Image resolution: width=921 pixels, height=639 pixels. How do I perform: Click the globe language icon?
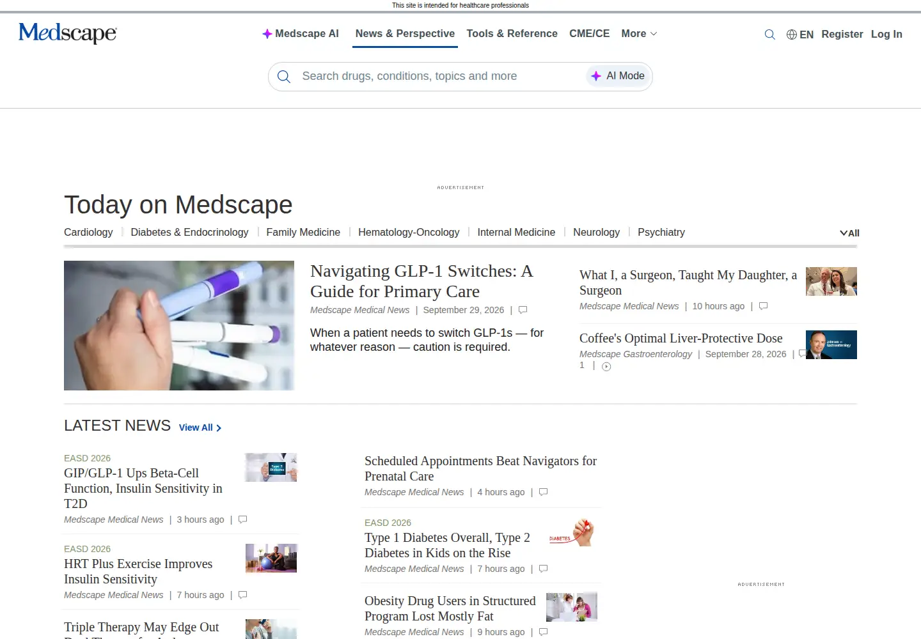tap(792, 35)
